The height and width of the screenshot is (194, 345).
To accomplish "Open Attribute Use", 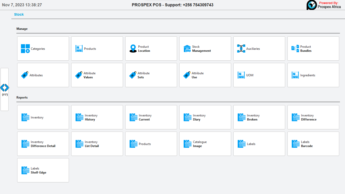I will [205, 75].
